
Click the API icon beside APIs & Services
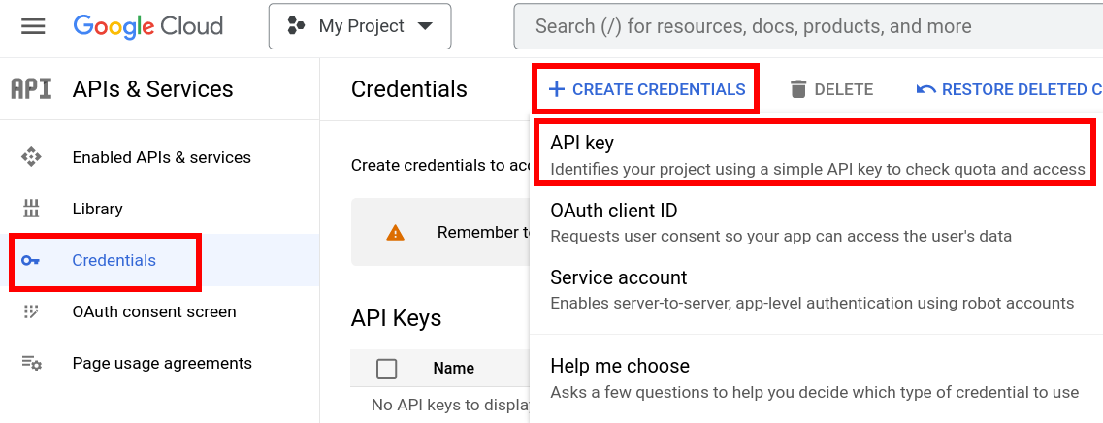32,89
